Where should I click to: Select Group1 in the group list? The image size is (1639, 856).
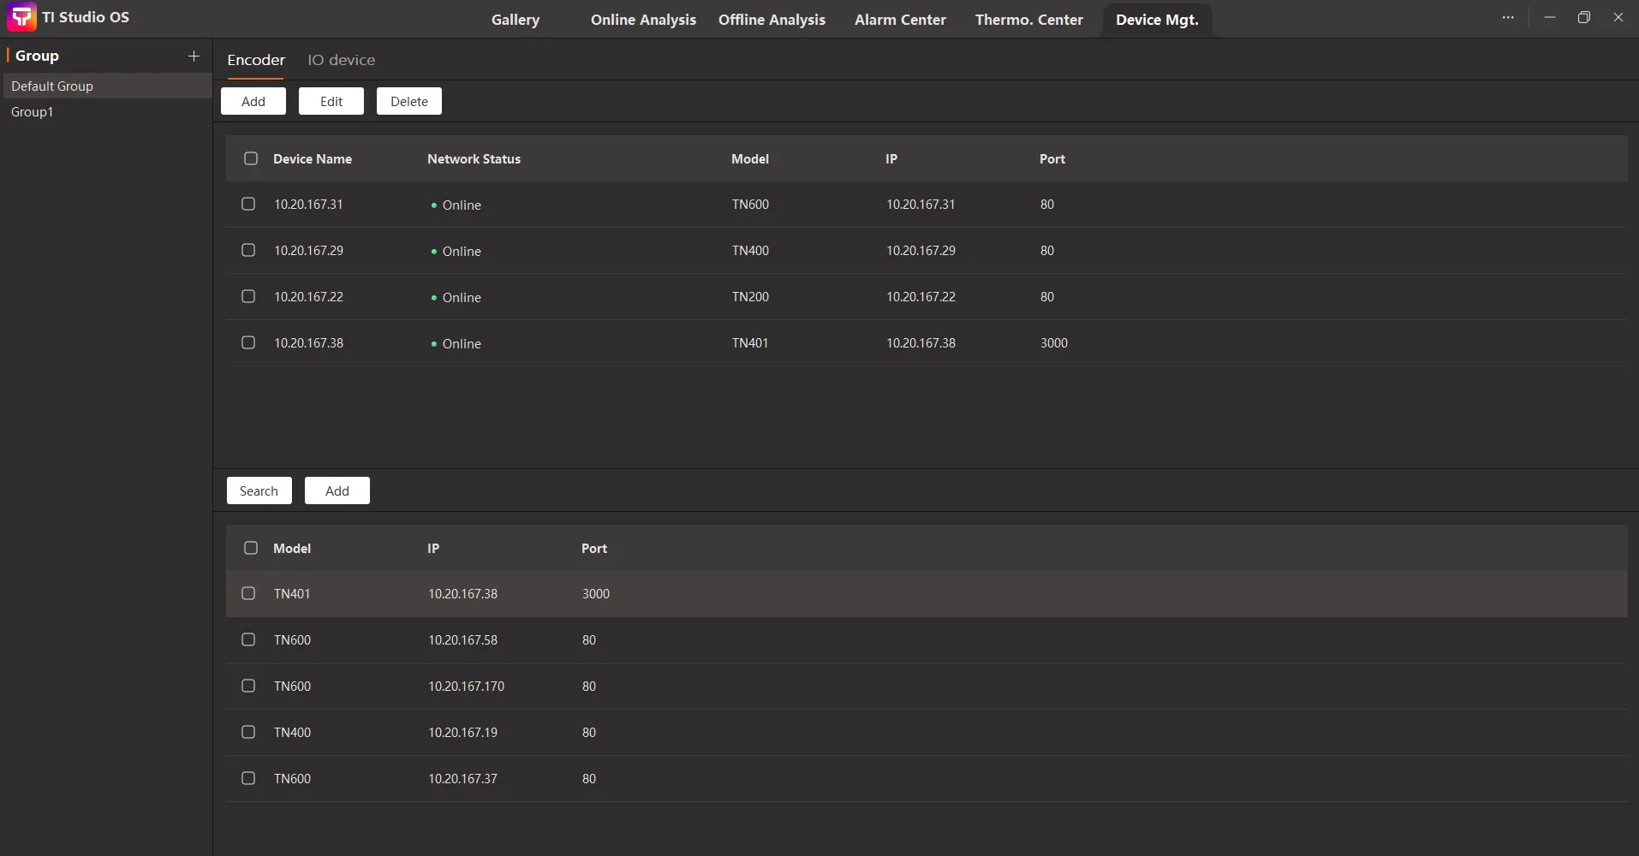(33, 112)
